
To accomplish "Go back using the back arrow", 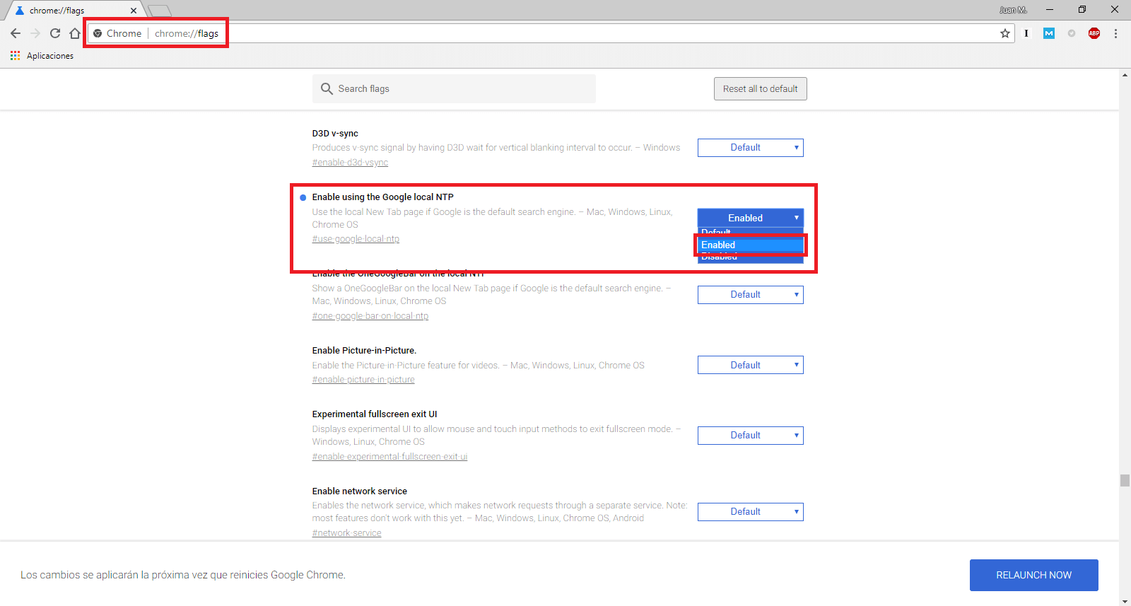I will (x=16, y=33).
